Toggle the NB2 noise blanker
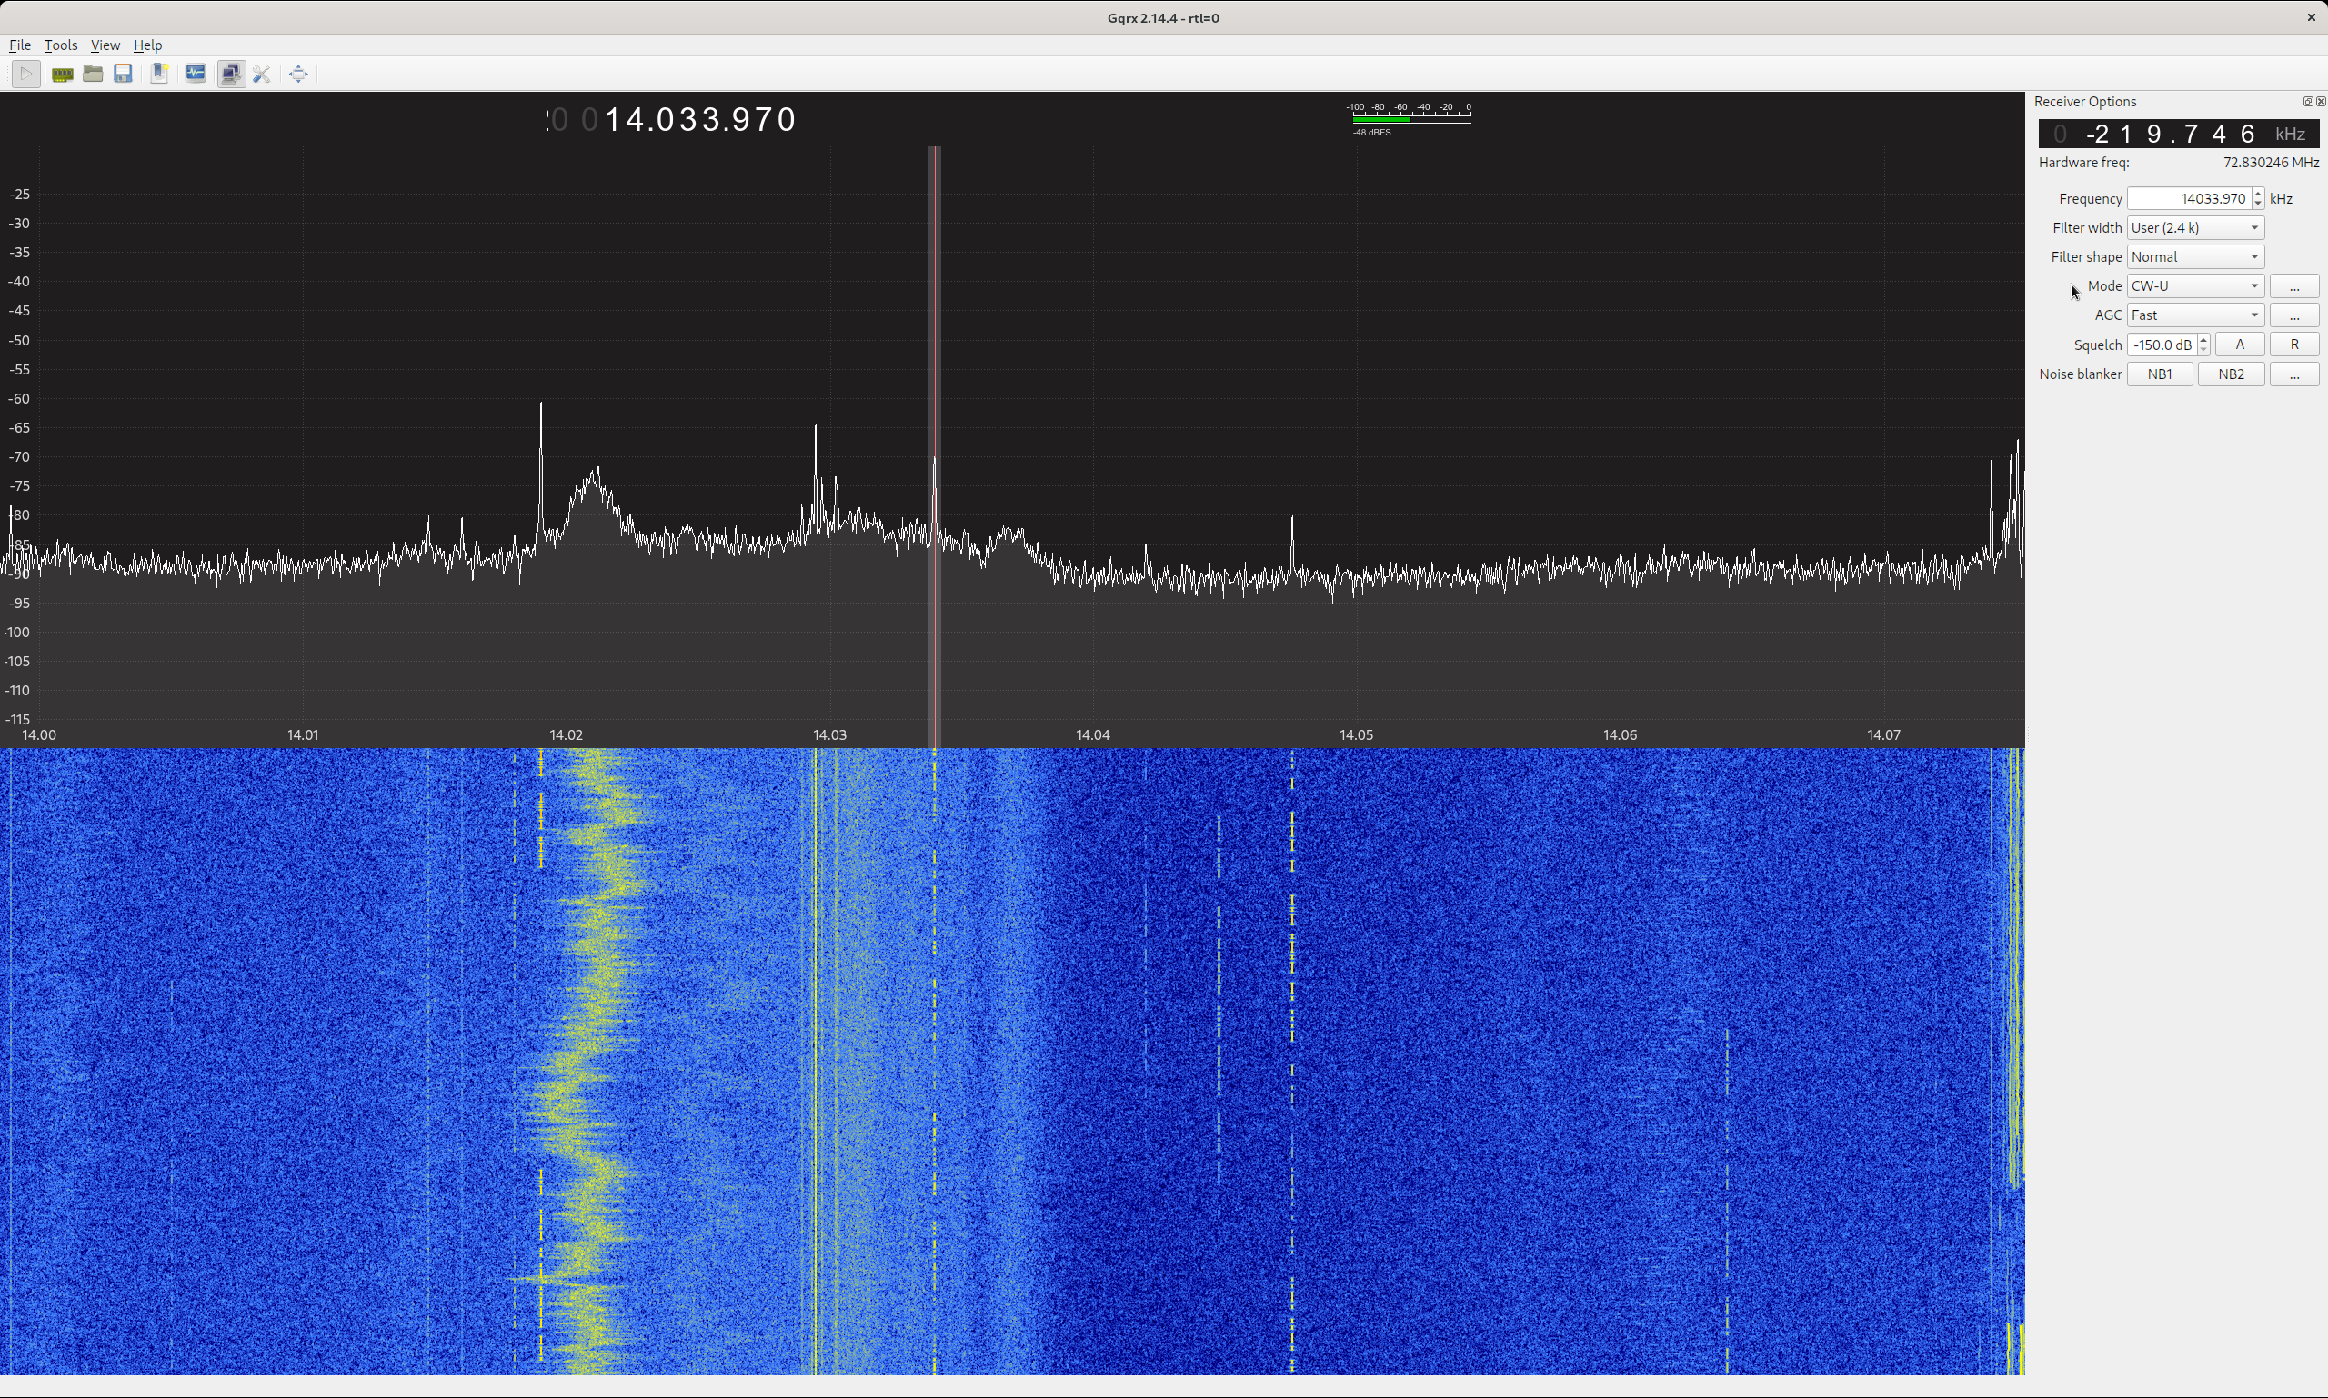This screenshot has width=2328, height=1398. [2230, 374]
